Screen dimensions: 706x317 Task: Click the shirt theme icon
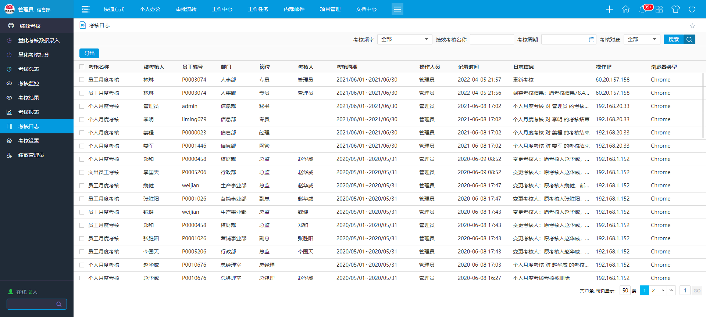click(675, 9)
